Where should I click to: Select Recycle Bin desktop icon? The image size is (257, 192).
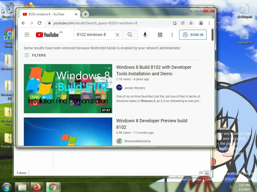pos(7,10)
